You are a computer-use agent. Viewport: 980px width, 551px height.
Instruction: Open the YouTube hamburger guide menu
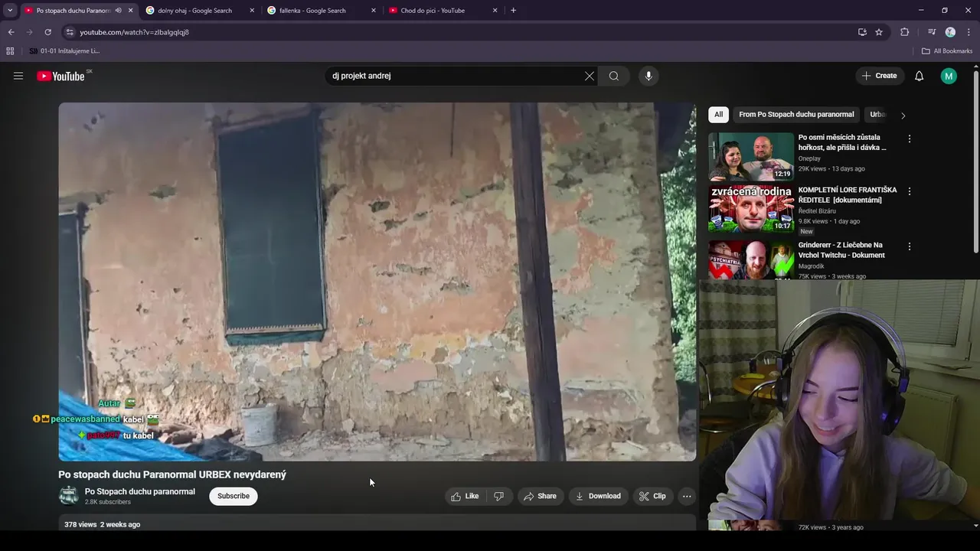click(18, 76)
